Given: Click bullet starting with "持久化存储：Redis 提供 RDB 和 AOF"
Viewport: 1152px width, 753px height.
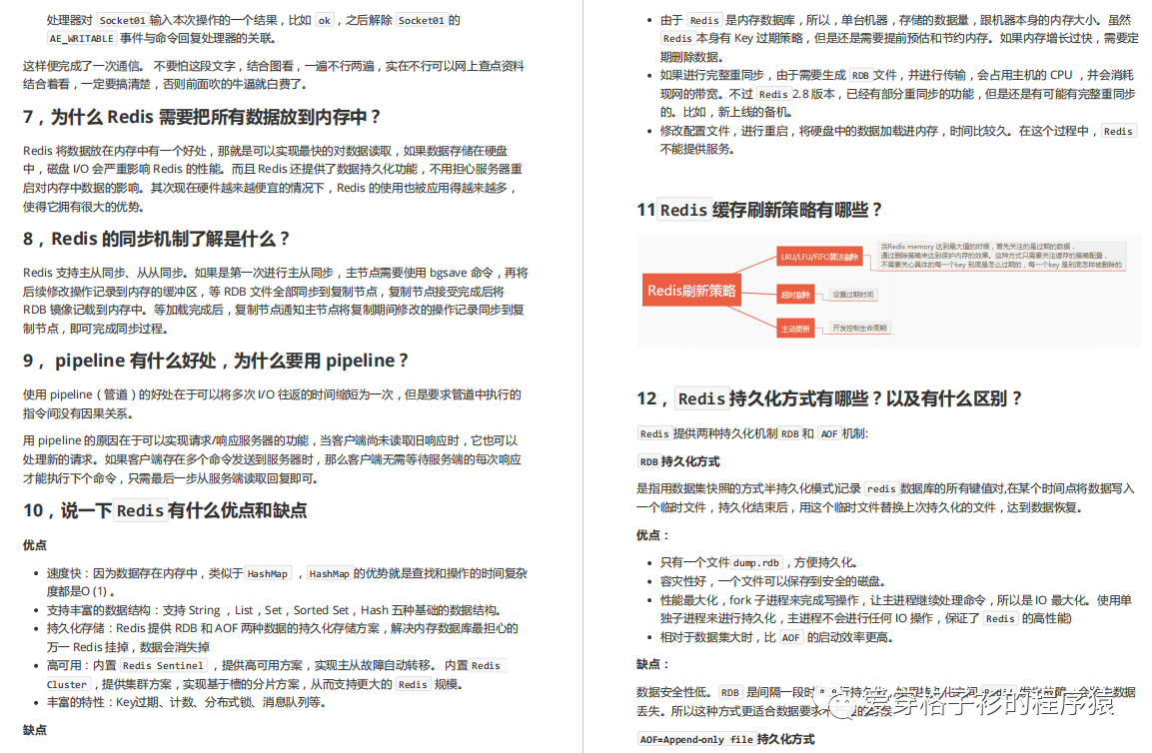Looking at the screenshot, I should point(283,638).
